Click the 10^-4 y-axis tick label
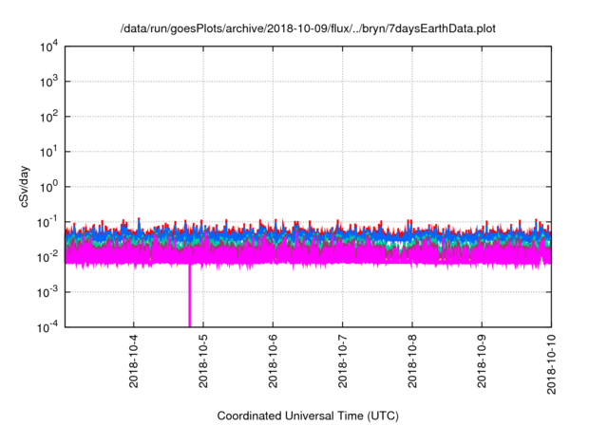This screenshot has height=425, width=608. (47, 327)
